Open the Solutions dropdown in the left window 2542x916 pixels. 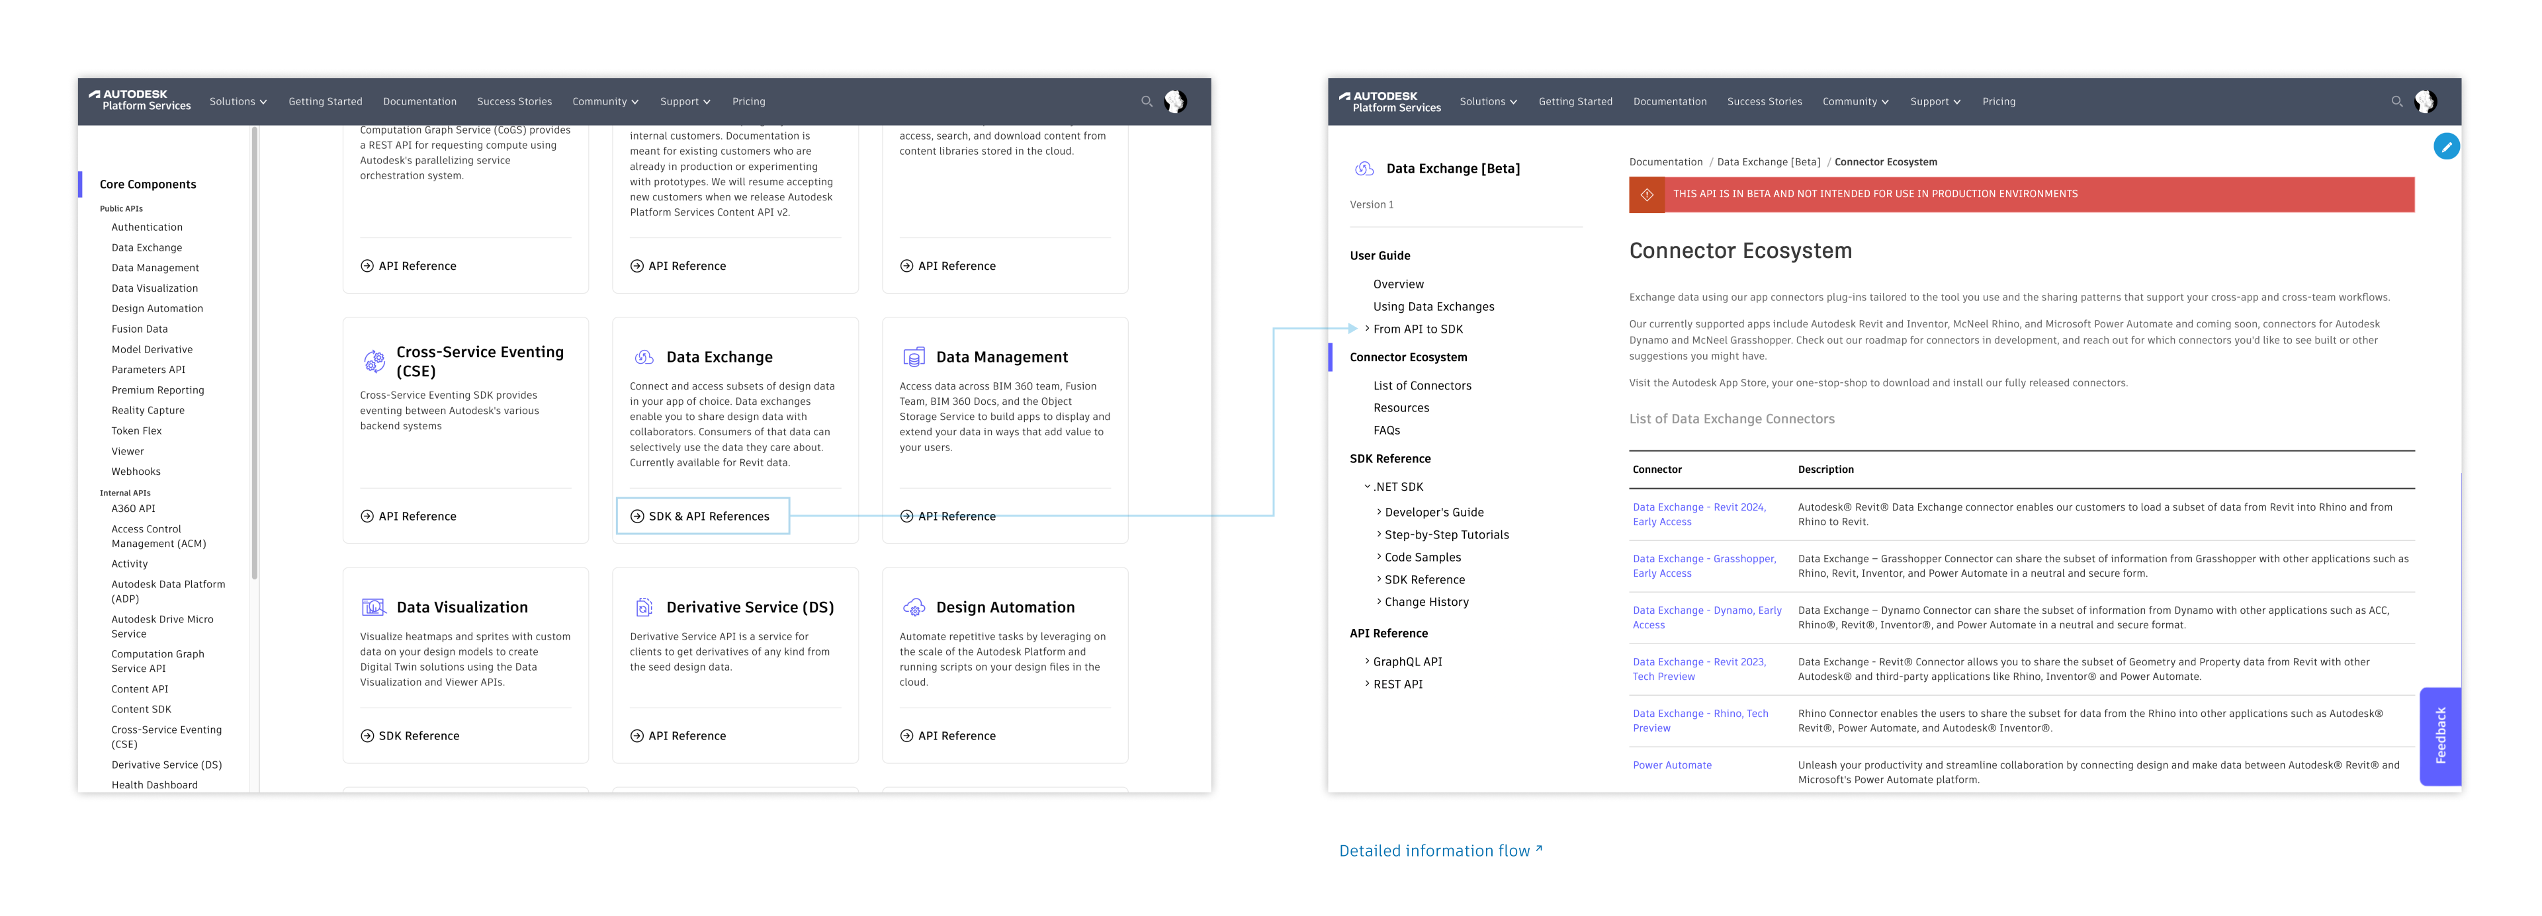[x=238, y=102]
